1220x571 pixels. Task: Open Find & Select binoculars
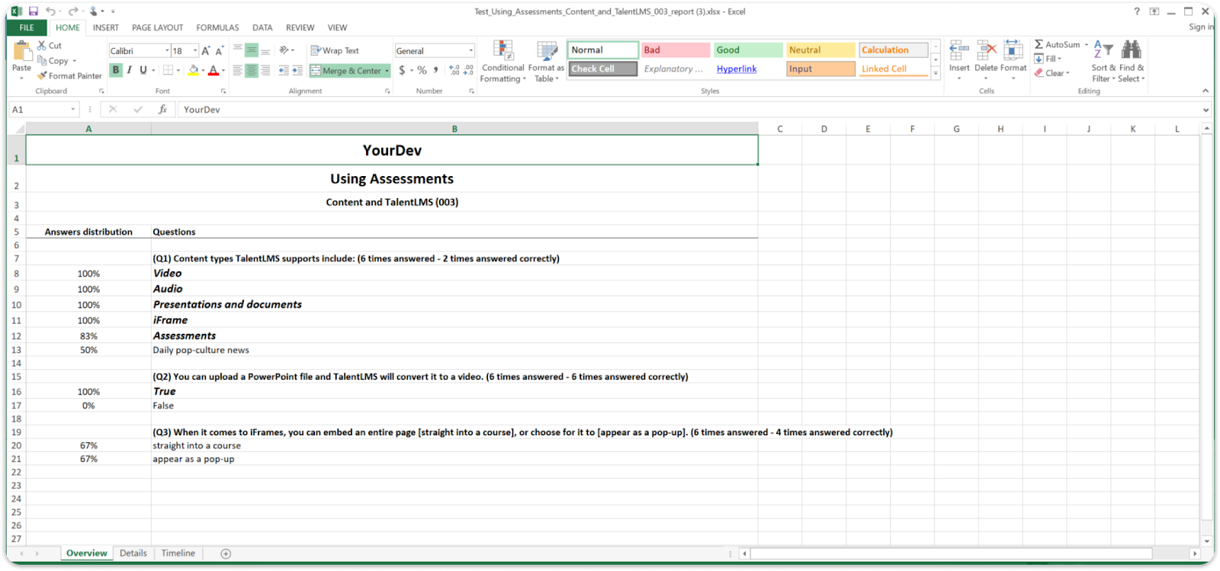(1132, 61)
